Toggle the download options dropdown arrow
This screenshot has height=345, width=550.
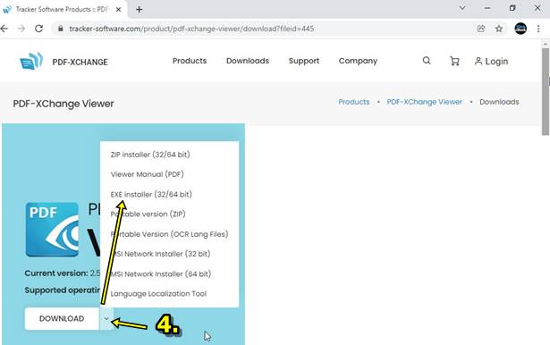pos(106,318)
